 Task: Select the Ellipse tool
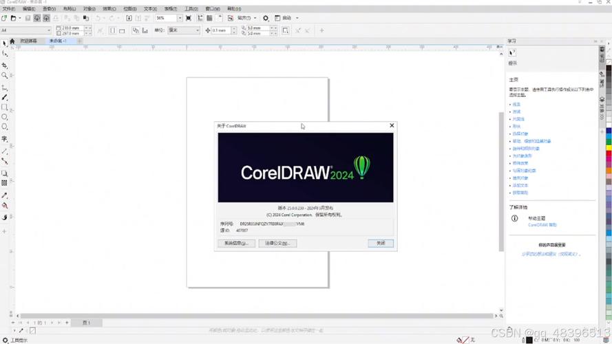[x=4, y=118]
